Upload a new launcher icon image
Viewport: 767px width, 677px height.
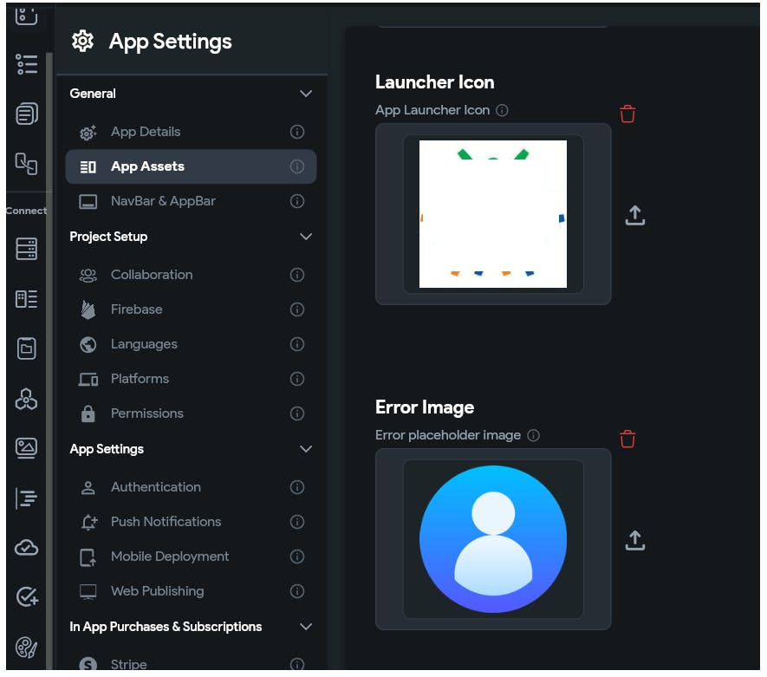[x=635, y=215]
